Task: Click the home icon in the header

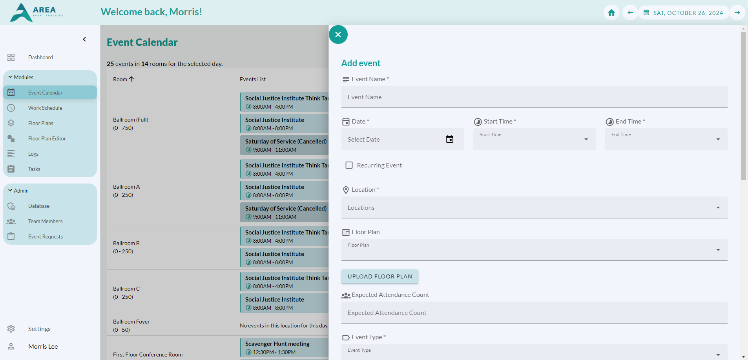Action: pyautogui.click(x=611, y=13)
